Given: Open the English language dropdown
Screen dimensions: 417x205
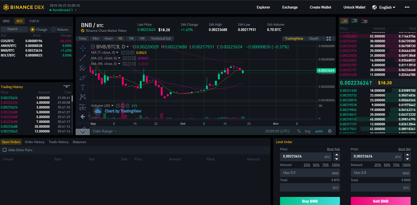Looking at the screenshot, I should coord(387,7).
